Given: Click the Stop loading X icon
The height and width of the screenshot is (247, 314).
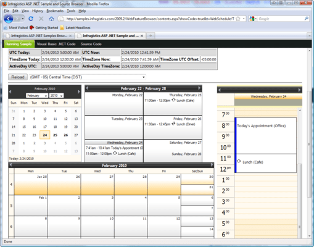Looking at the screenshot, I should (41, 19).
